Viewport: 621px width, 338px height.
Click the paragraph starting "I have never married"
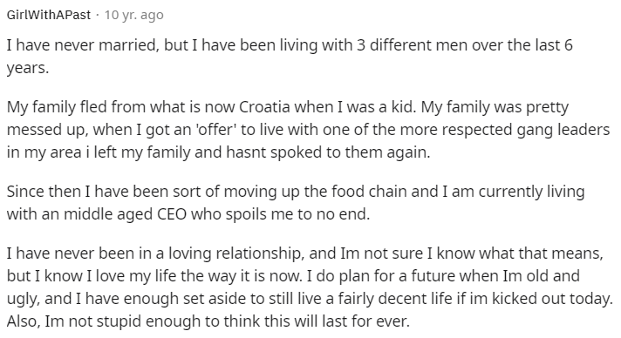tap(290, 57)
